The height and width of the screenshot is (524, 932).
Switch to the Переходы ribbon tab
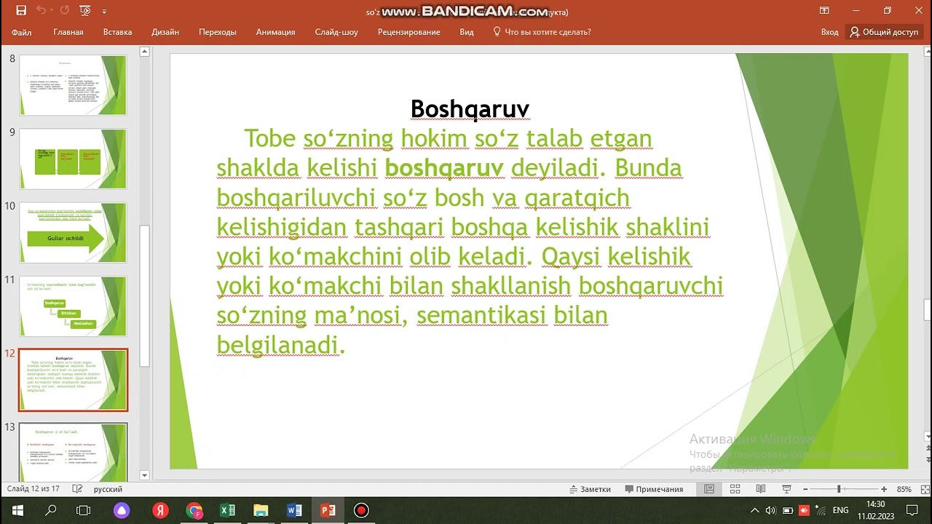point(218,32)
